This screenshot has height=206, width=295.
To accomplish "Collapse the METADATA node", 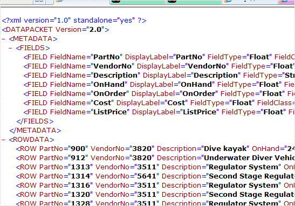I will (x=3, y=39).
